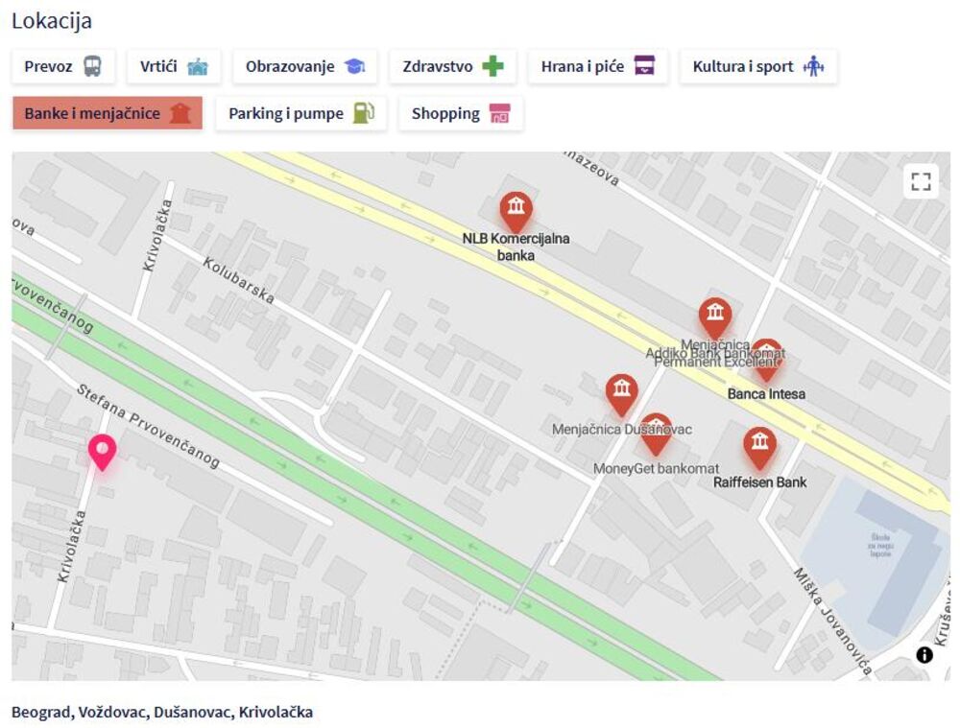Click the Addiko Bank bankomat marker

tap(714, 316)
